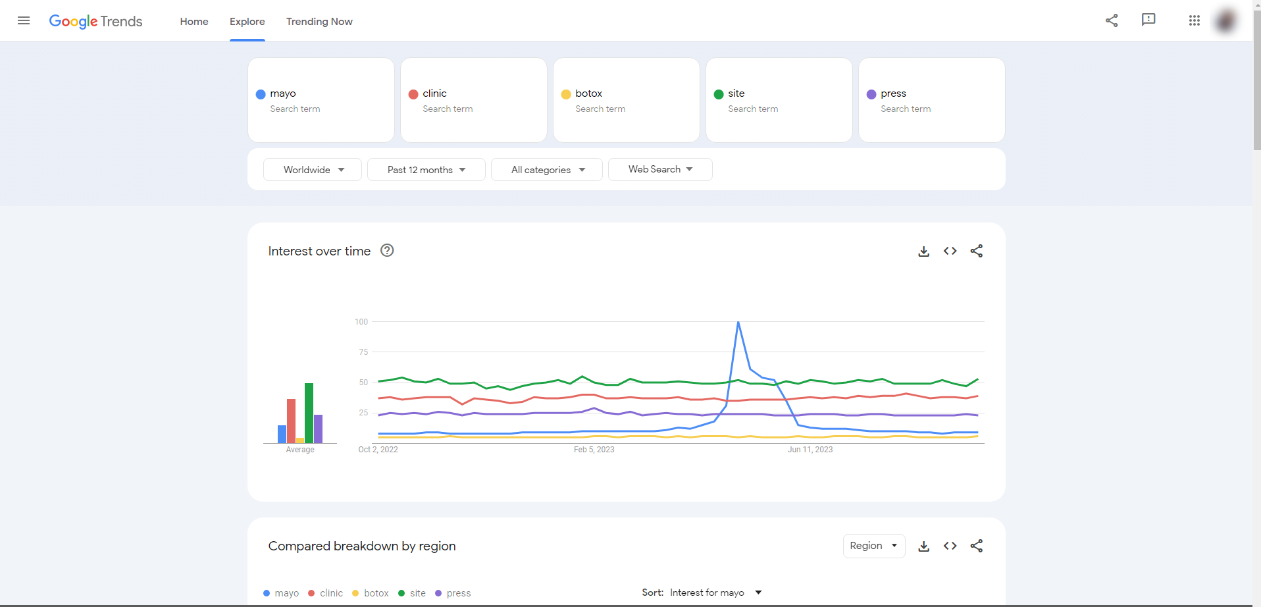Click the yellow botox color dot
Image resolution: width=1261 pixels, height=607 pixels.
tap(566, 94)
